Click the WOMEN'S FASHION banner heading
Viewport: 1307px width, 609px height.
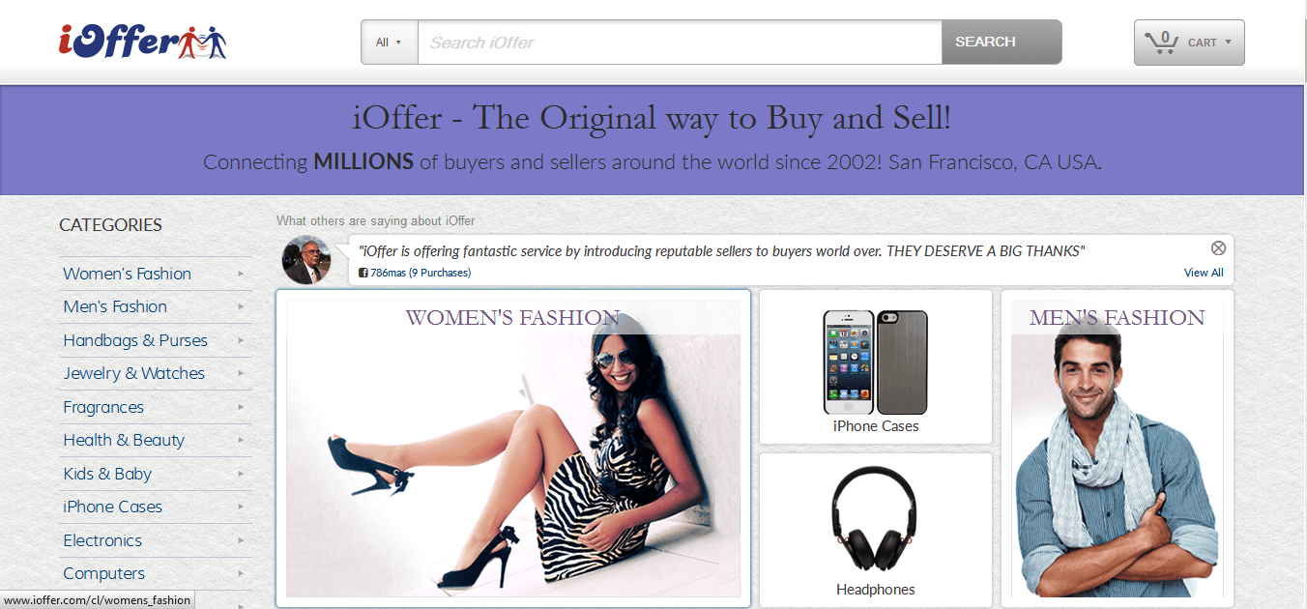[512, 317]
